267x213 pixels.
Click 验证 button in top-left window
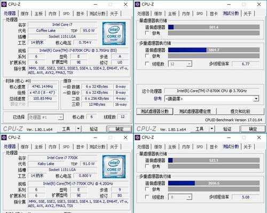pyautogui.click(x=94, y=129)
